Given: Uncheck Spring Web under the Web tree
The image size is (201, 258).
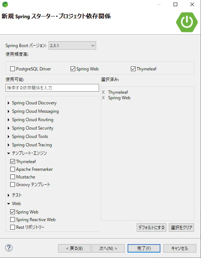Looking at the screenshot, I should pos(12,212).
